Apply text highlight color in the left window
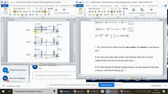This screenshot has width=168, height=94. (18, 15)
